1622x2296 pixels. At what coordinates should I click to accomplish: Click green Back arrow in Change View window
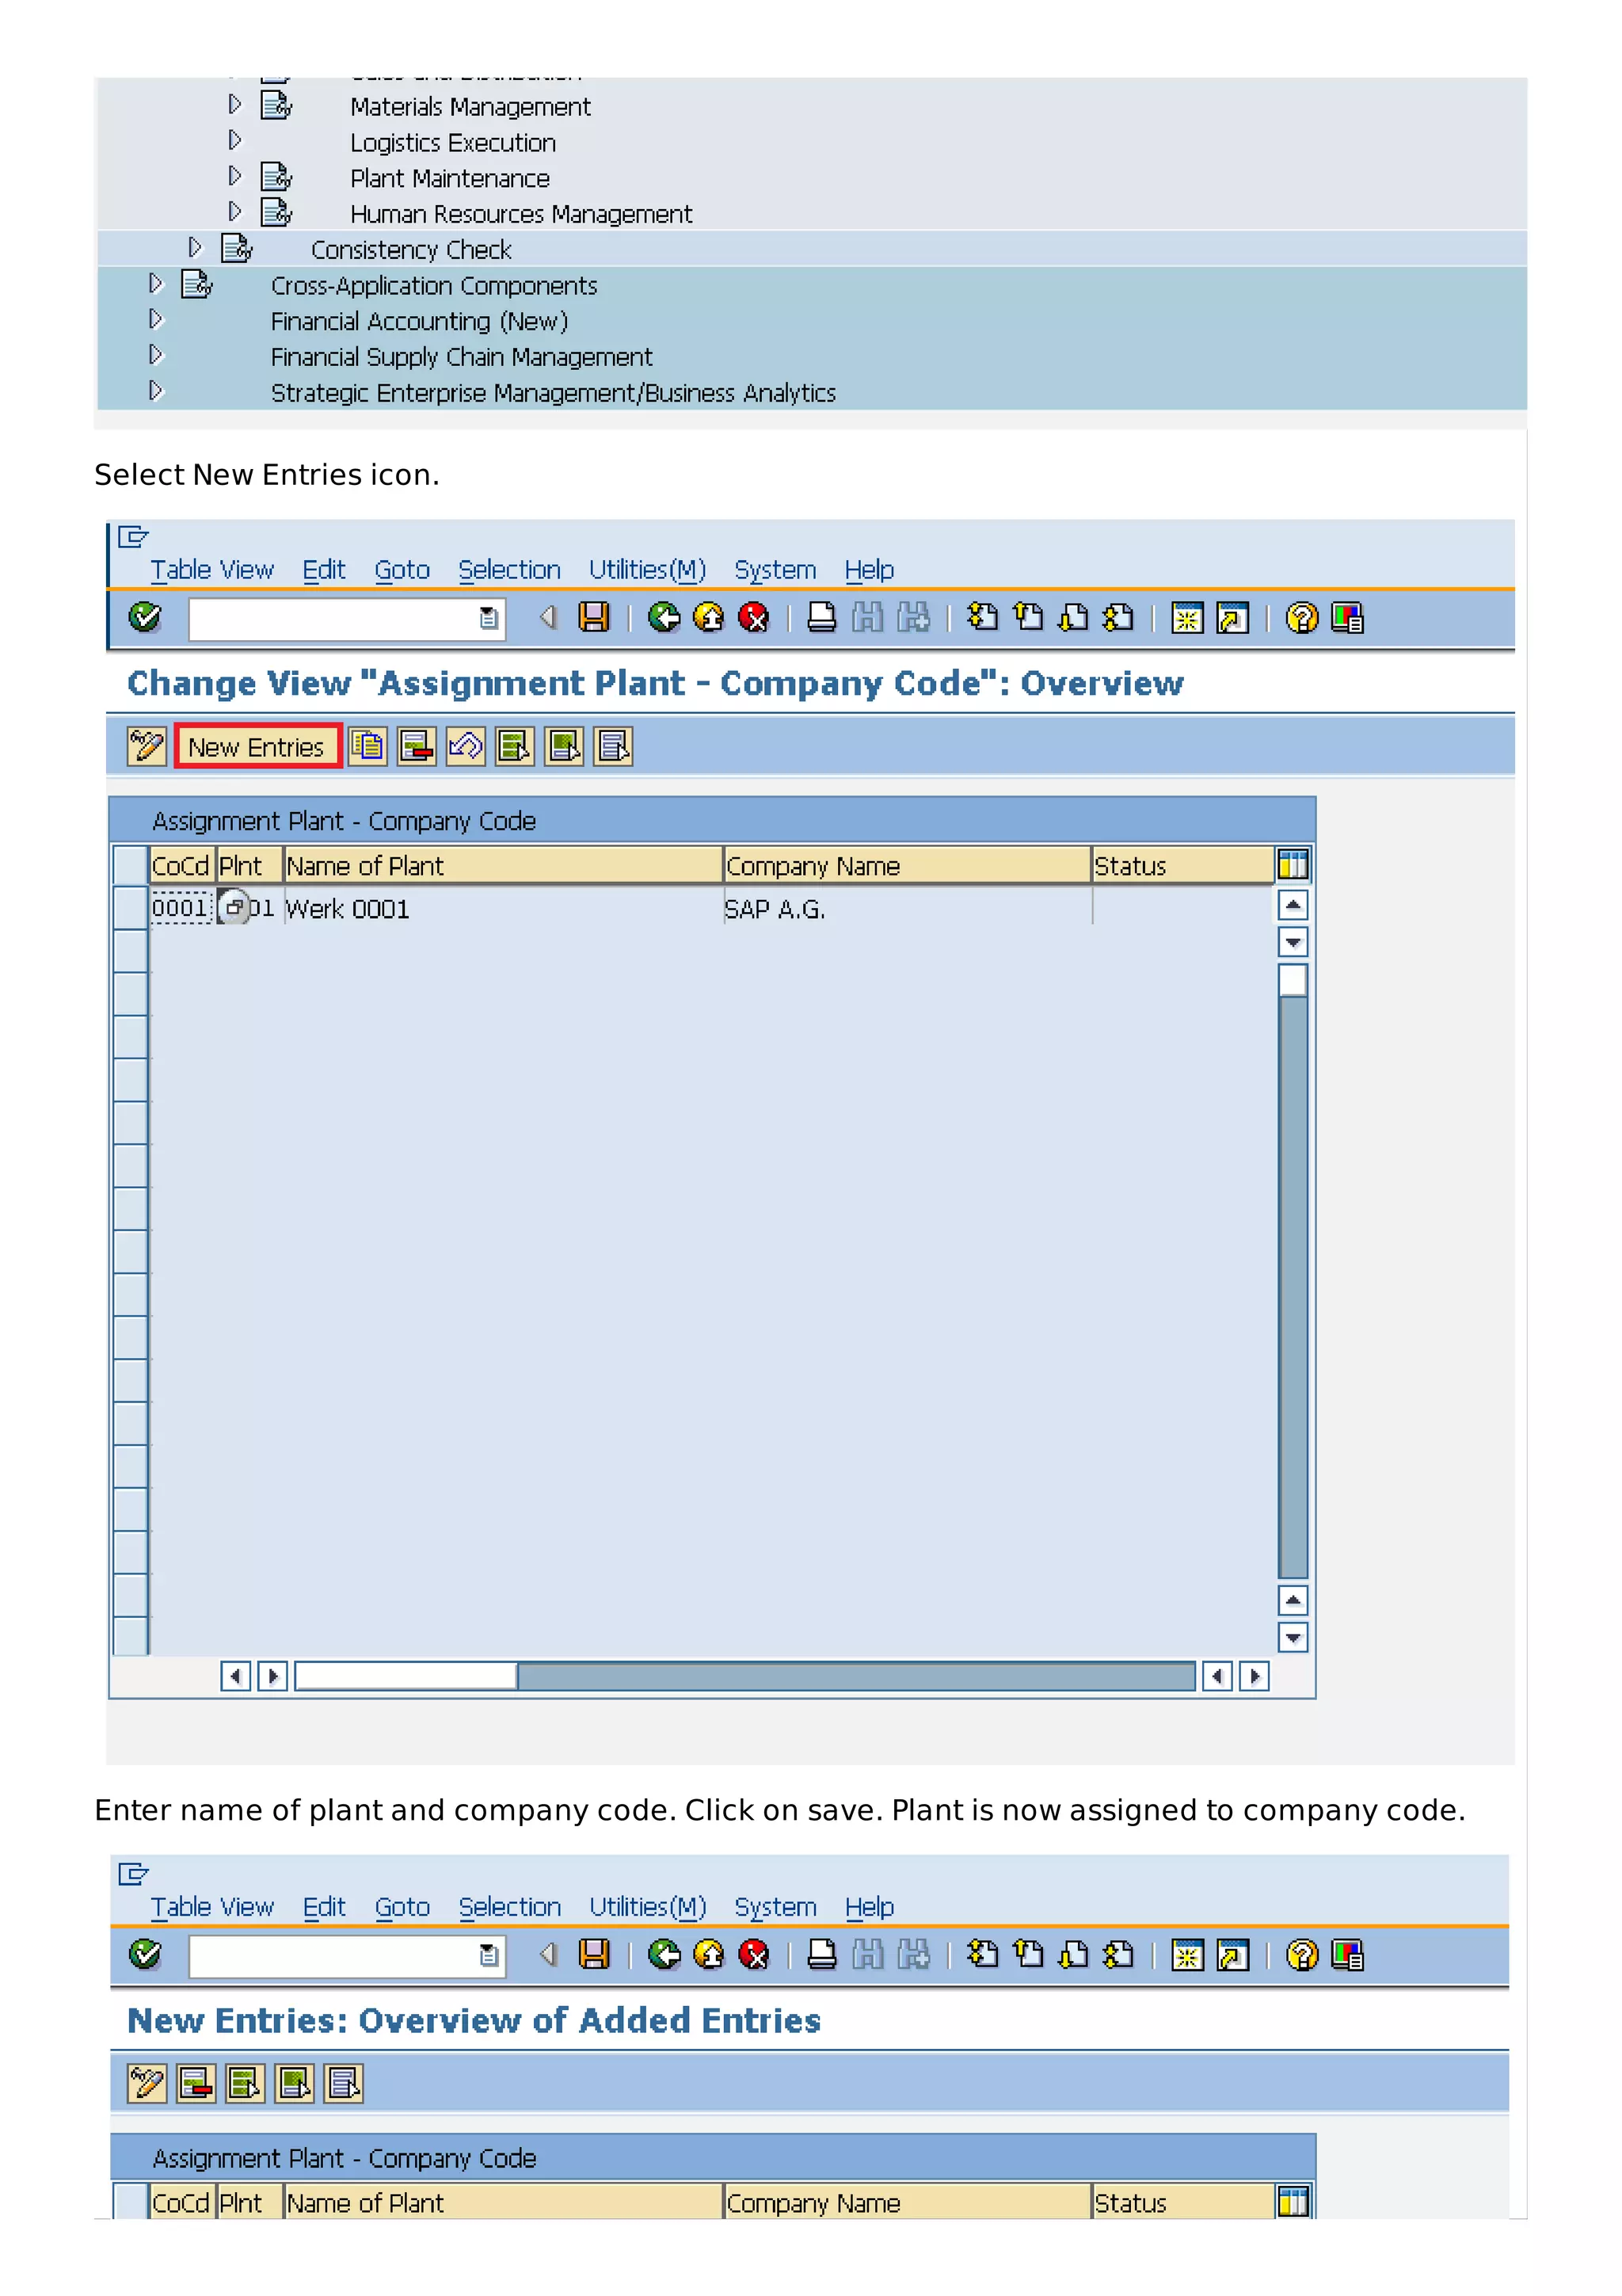tap(664, 617)
